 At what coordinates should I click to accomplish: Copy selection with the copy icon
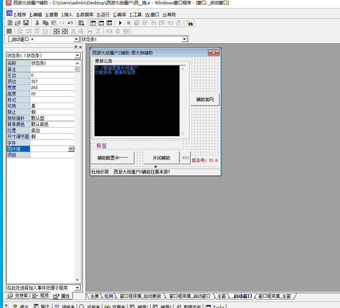[x=45, y=23]
